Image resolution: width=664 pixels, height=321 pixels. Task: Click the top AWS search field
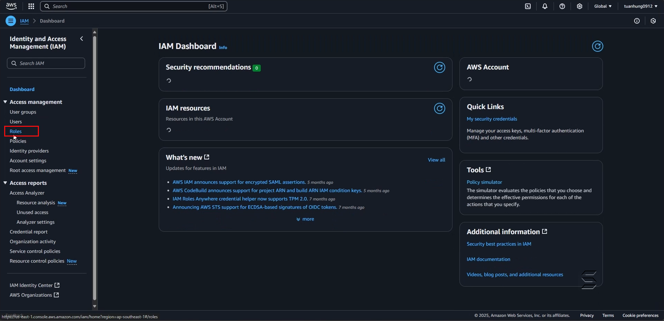click(134, 6)
